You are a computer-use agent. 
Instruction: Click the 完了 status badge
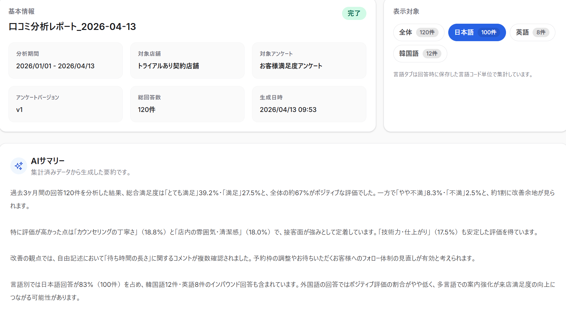coord(354,13)
